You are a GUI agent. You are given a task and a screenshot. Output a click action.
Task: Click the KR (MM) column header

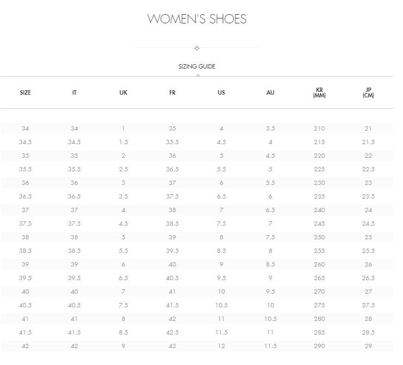pyautogui.click(x=319, y=92)
